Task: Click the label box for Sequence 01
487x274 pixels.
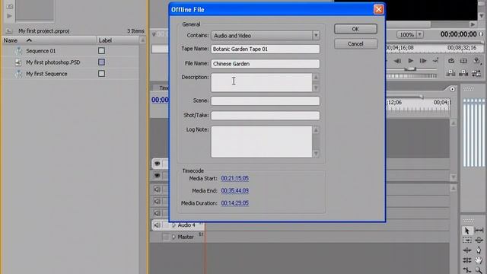Action: click(x=101, y=51)
